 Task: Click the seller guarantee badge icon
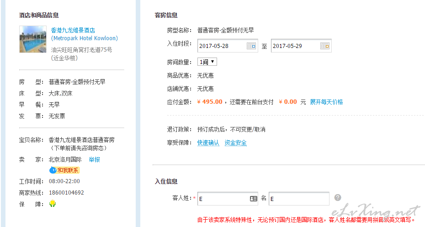click(x=53, y=204)
